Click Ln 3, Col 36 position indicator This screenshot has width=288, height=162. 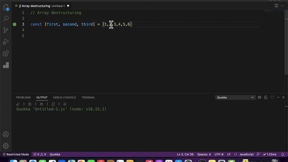[x=185, y=154]
